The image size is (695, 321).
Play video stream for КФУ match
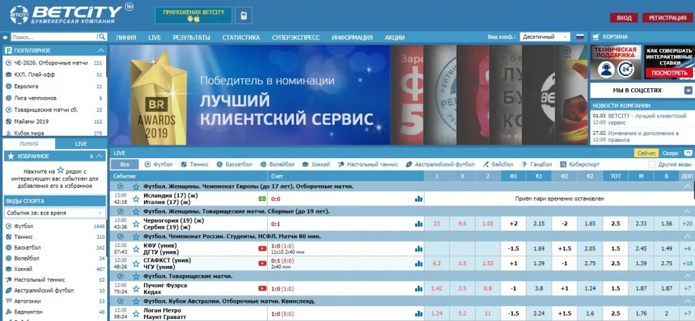262,248
